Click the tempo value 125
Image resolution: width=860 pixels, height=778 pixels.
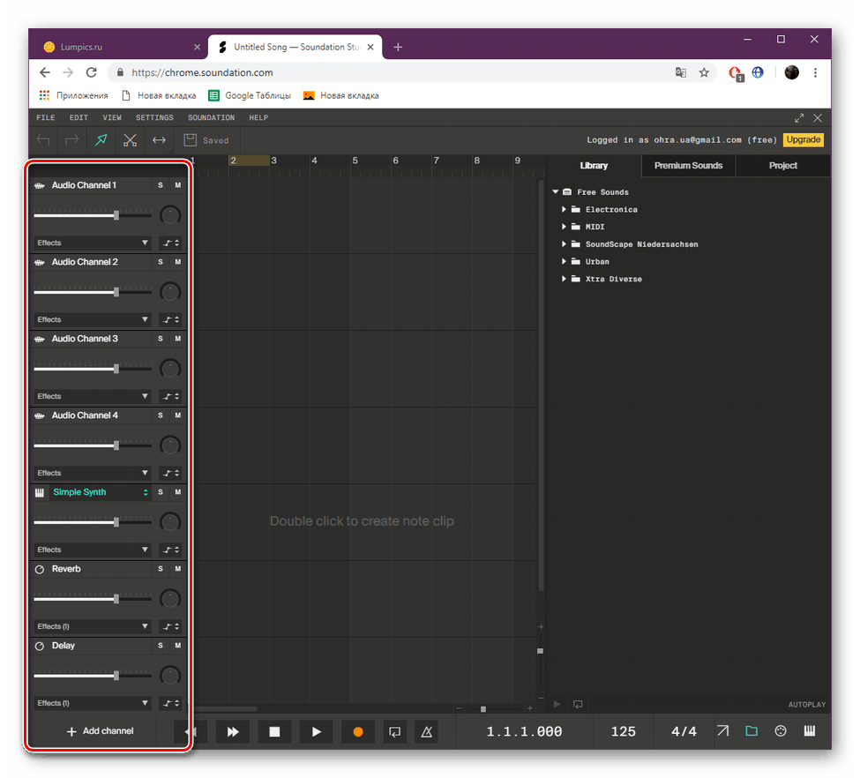(623, 731)
